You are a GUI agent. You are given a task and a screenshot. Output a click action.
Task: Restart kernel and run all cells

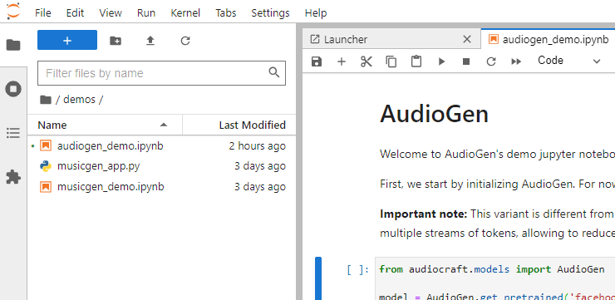click(516, 61)
